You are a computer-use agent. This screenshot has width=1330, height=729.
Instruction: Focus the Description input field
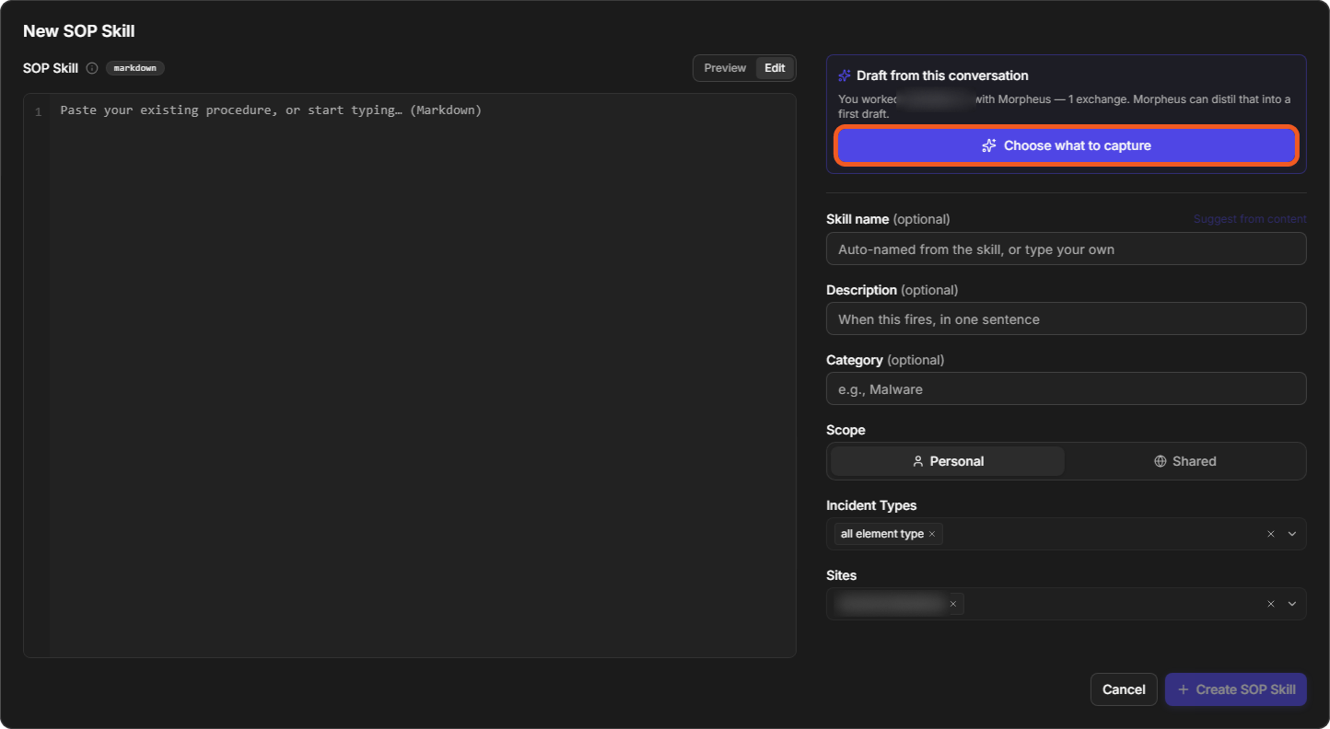[1067, 318]
